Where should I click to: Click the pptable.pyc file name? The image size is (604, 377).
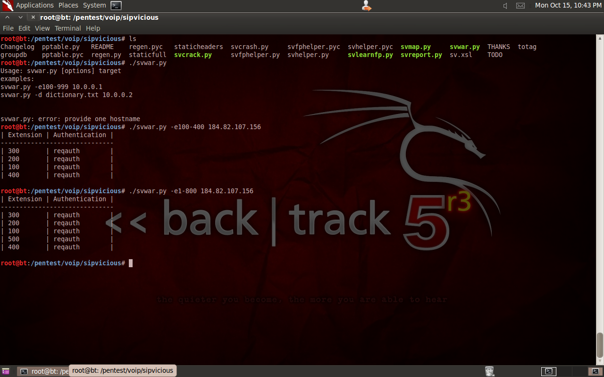[63, 55]
